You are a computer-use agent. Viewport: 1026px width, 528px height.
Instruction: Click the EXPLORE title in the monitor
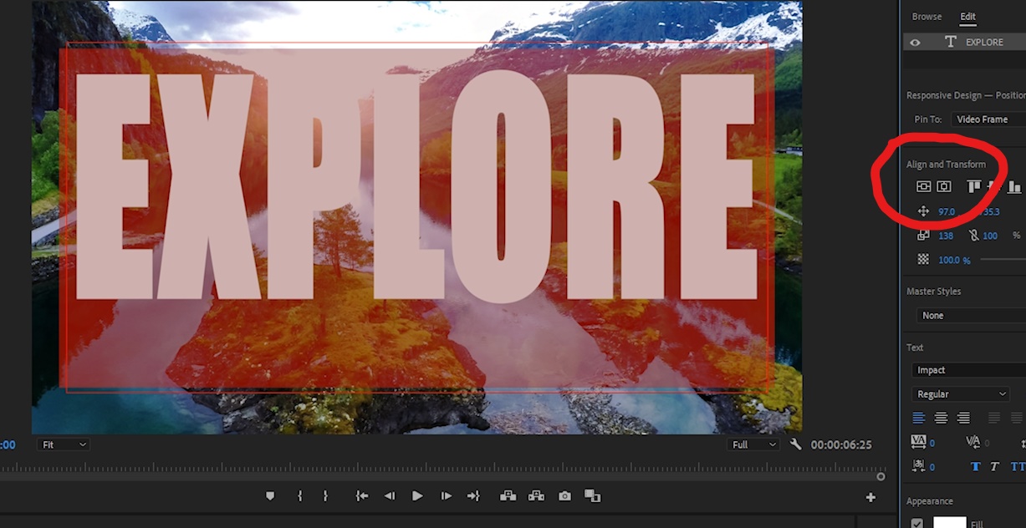point(416,186)
